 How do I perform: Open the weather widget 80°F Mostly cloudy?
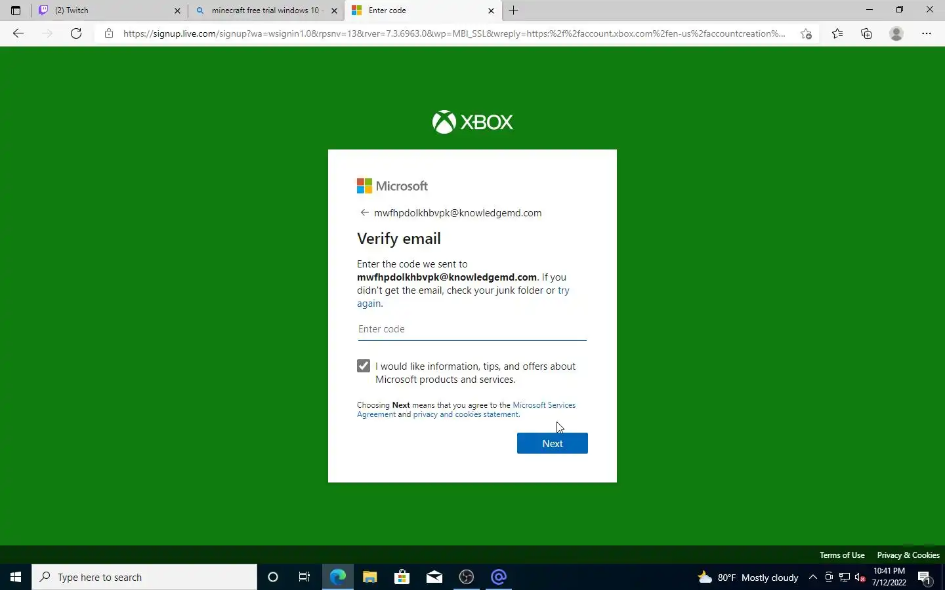coord(748,577)
